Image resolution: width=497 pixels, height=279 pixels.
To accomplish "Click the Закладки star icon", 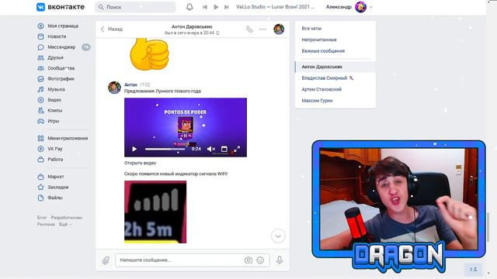I will pyautogui.click(x=40, y=187).
